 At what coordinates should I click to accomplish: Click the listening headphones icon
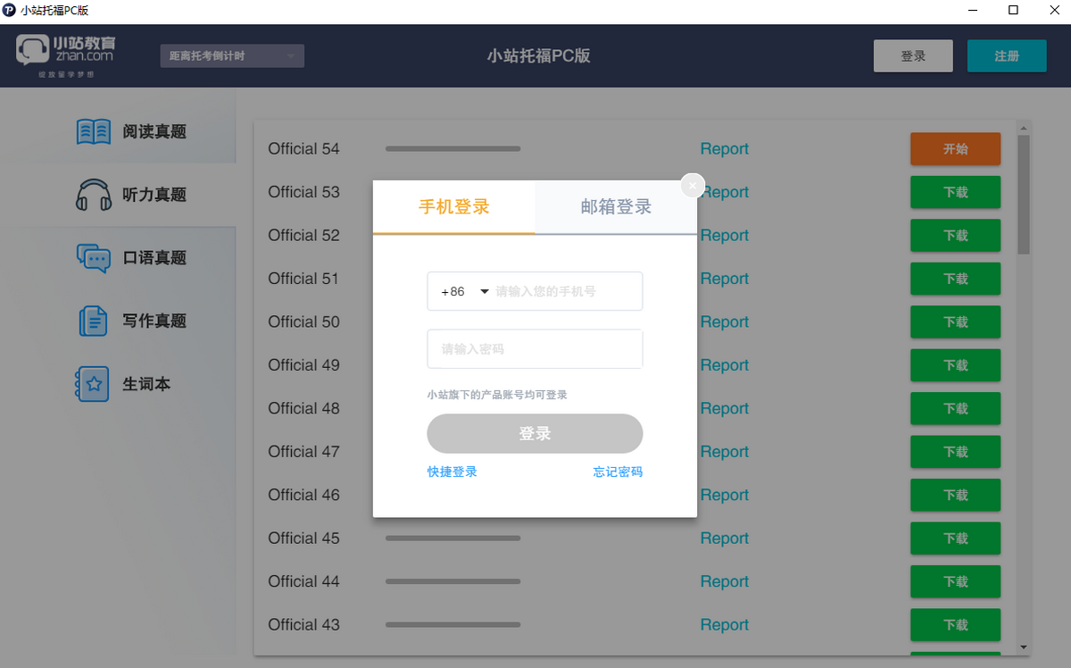(x=94, y=195)
